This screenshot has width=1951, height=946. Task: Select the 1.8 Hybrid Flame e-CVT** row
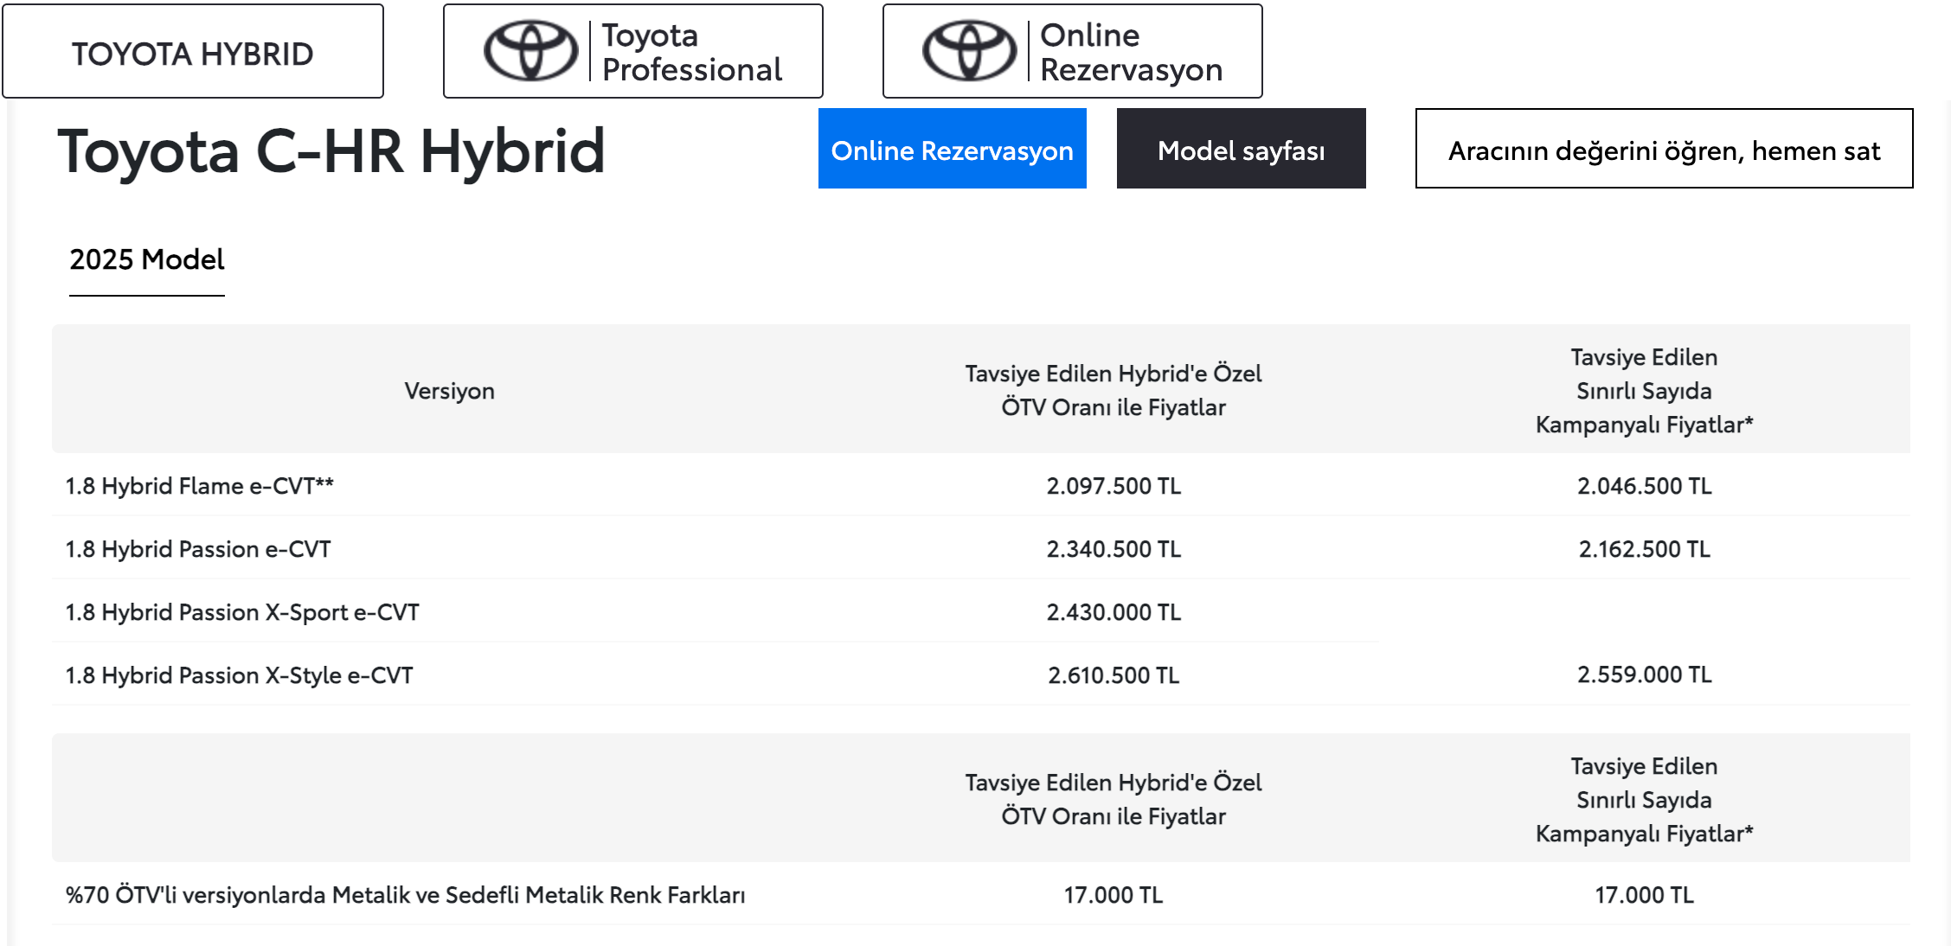click(981, 485)
